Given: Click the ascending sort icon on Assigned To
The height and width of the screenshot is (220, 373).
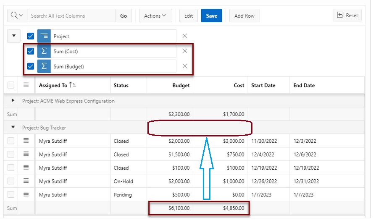Looking at the screenshot, I should (x=72, y=85).
